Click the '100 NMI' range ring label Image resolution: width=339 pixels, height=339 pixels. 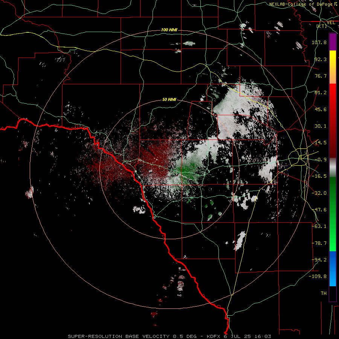[169, 30]
